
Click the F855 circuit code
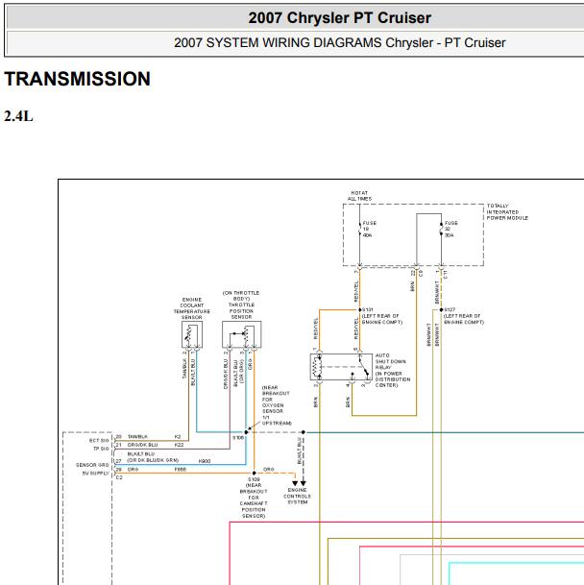181,470
